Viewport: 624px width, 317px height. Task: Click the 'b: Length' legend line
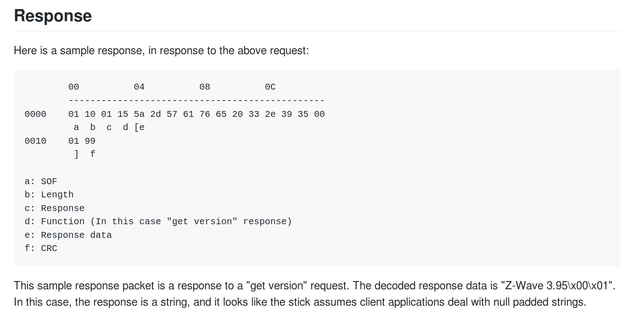(49, 195)
